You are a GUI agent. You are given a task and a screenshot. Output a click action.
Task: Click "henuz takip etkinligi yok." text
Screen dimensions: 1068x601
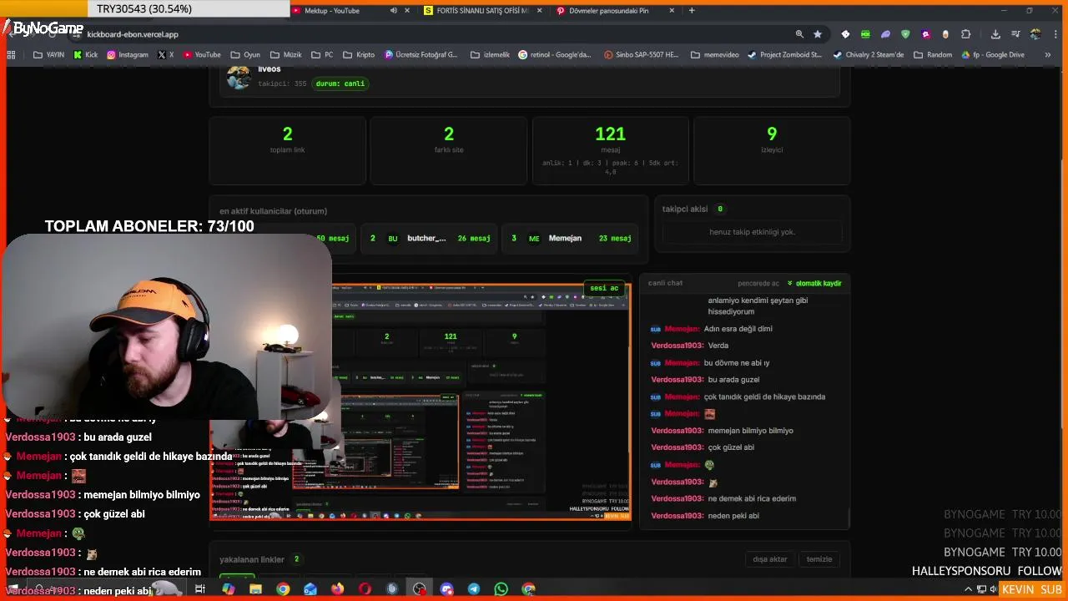click(x=752, y=232)
